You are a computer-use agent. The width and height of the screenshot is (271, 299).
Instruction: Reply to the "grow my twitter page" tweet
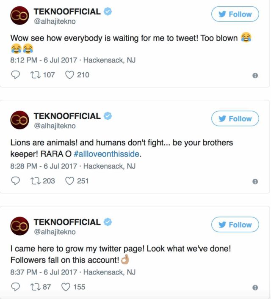[15, 287]
